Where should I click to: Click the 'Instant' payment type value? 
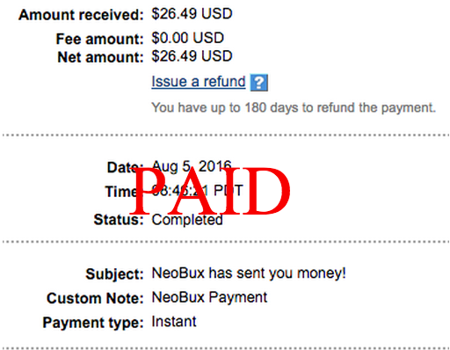tap(174, 322)
